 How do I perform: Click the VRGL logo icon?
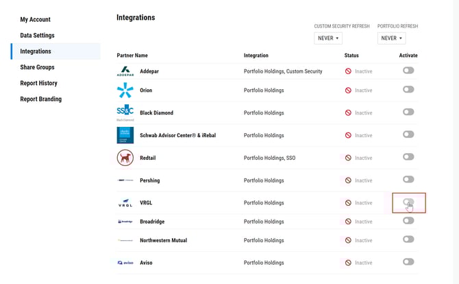(x=125, y=203)
